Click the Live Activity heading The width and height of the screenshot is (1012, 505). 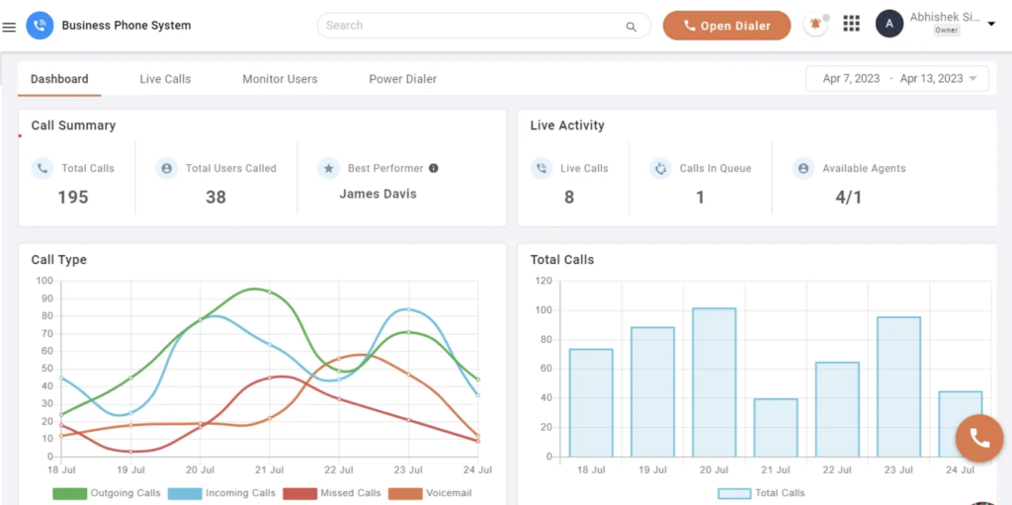(x=567, y=126)
